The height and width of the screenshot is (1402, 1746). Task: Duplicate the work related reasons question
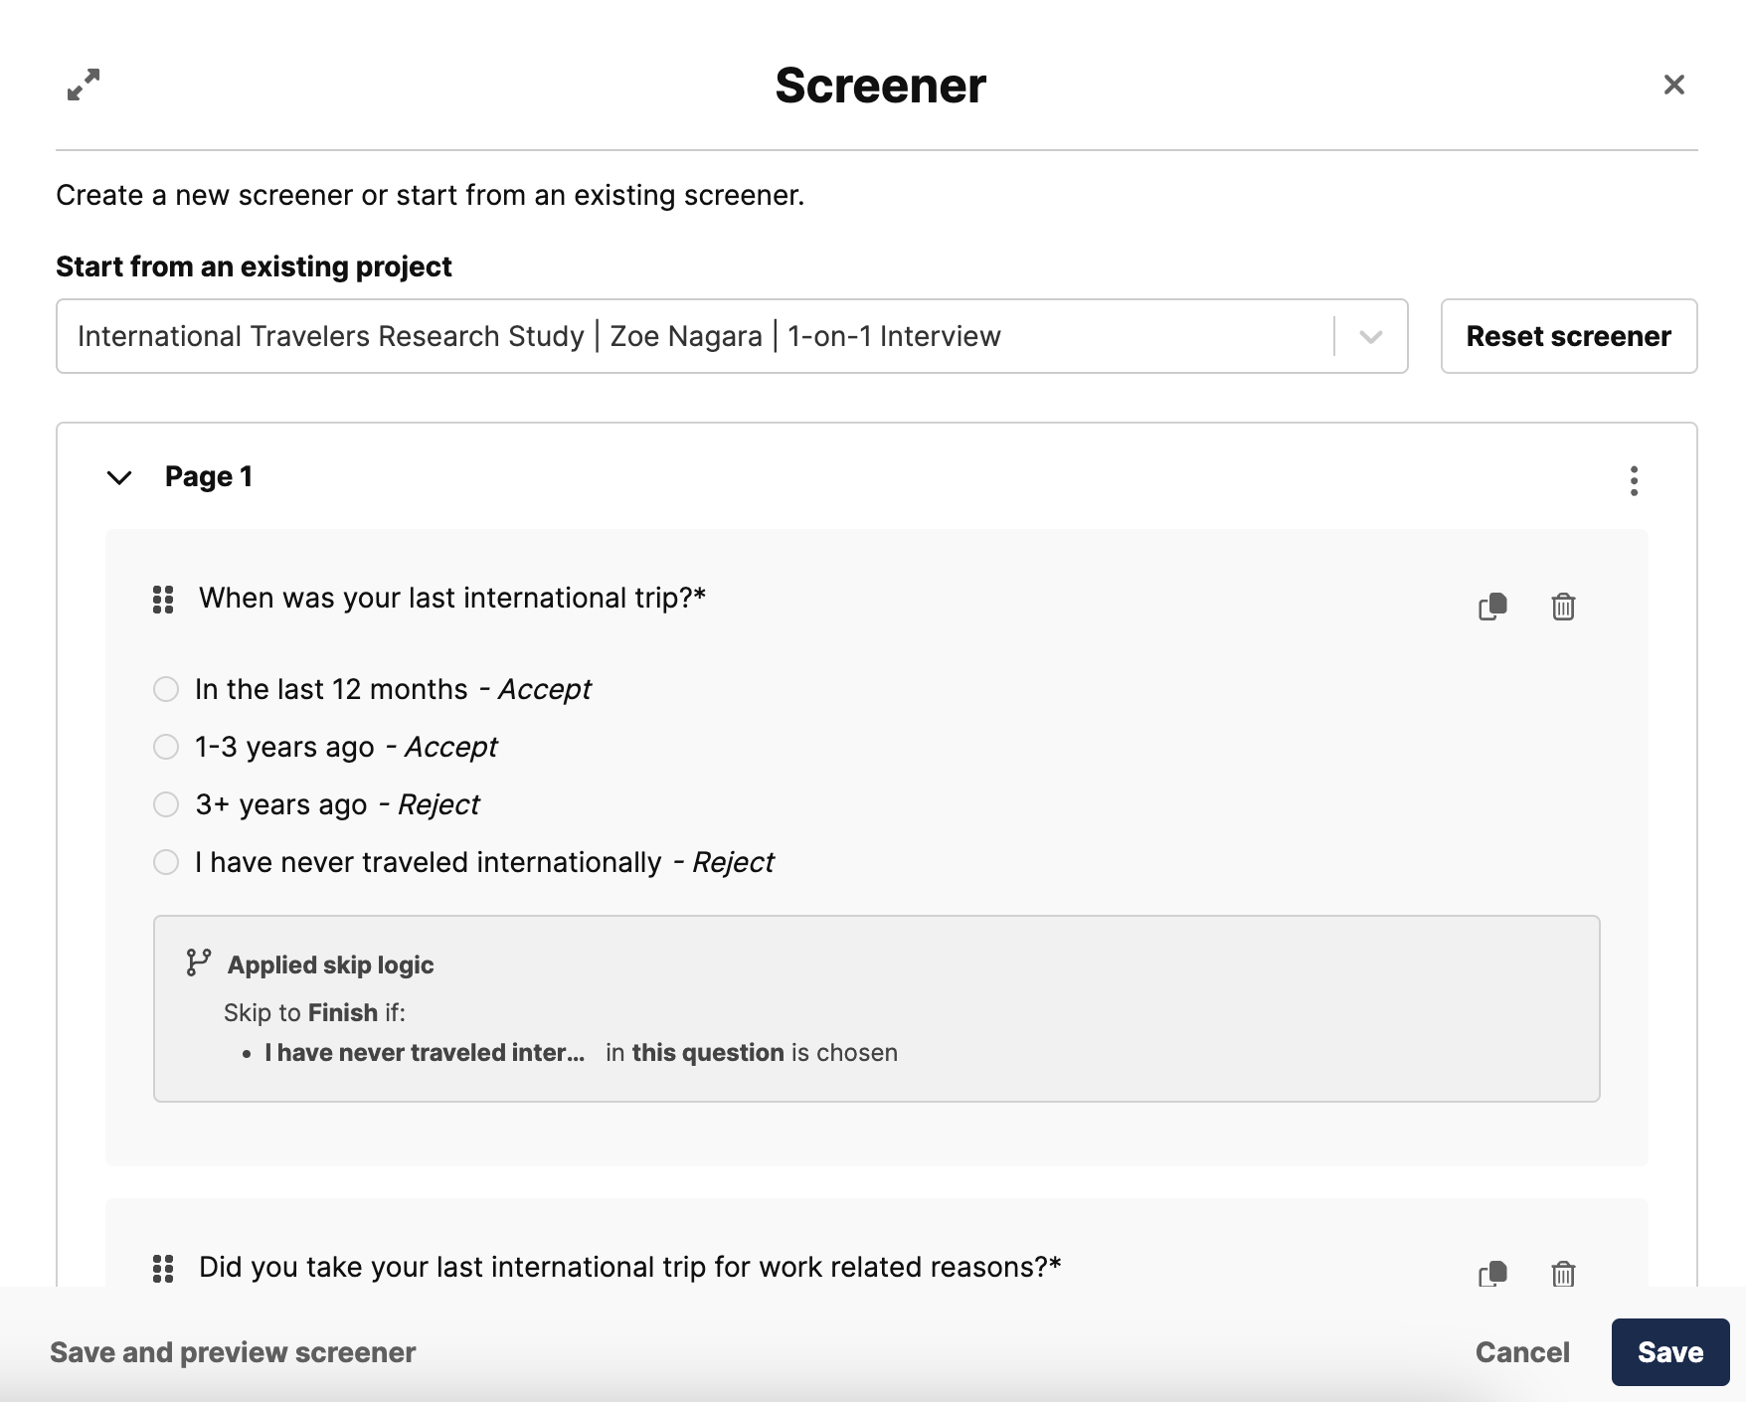pyautogui.click(x=1492, y=1273)
